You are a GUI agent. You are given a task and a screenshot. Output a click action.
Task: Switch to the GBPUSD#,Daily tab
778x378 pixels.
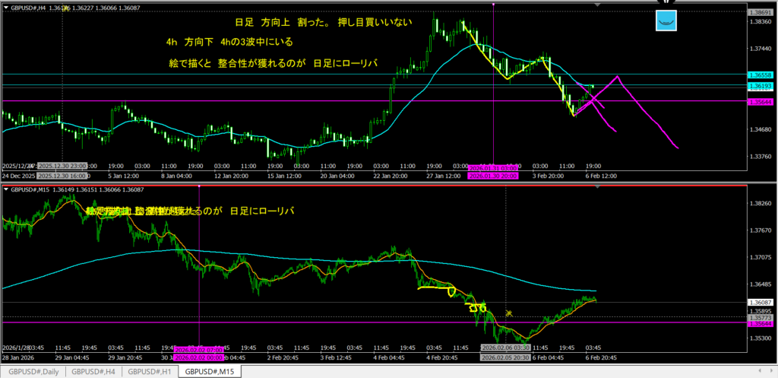(33, 371)
